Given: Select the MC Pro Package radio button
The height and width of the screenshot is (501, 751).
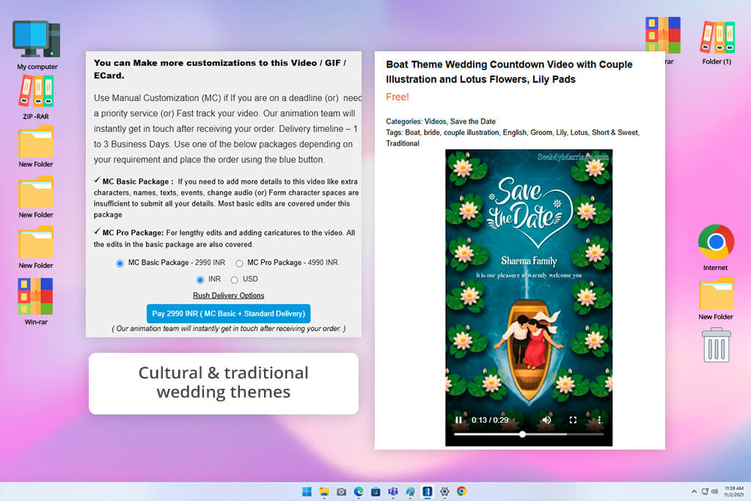Looking at the screenshot, I should pos(239,263).
